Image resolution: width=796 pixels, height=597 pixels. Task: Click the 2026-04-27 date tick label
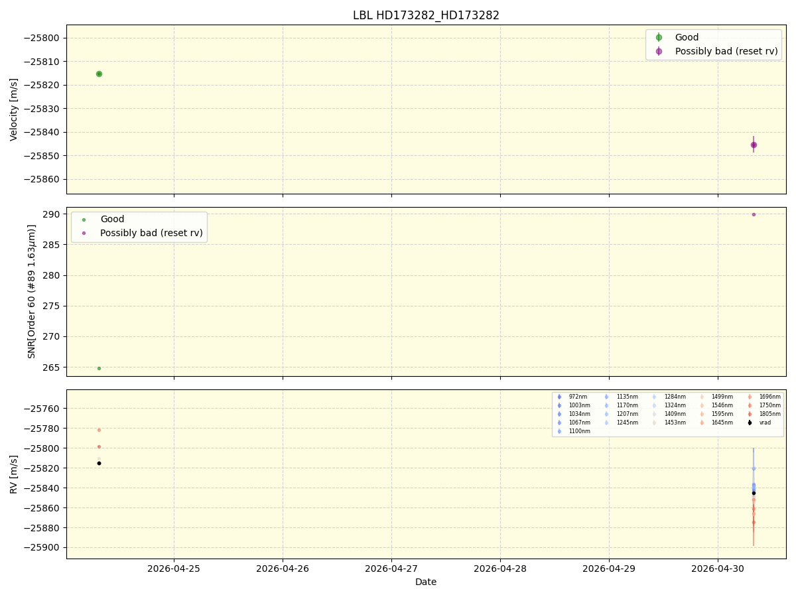[391, 568]
